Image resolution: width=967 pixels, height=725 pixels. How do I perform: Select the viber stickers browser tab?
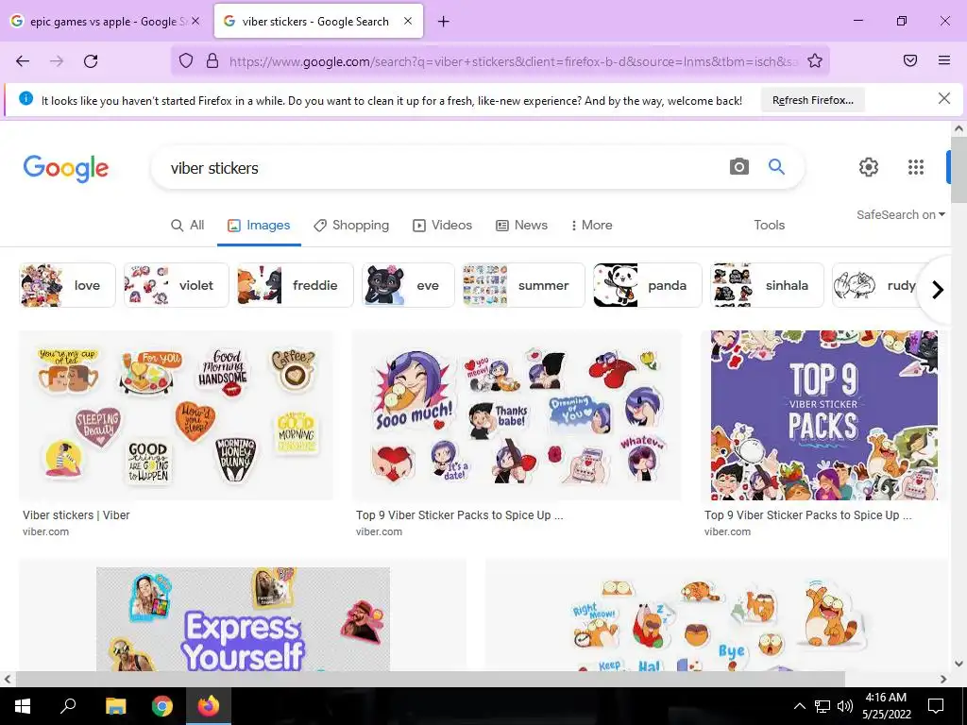pyautogui.click(x=314, y=22)
